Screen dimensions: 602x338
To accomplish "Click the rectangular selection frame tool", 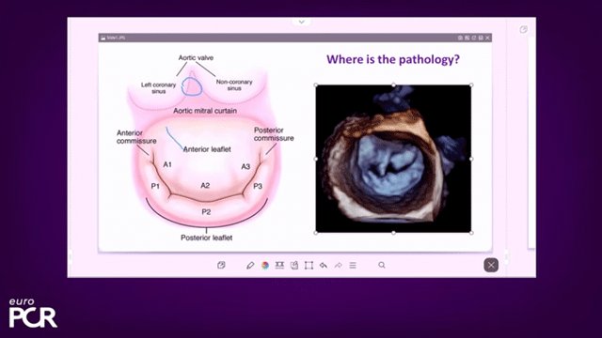I will 309,265.
